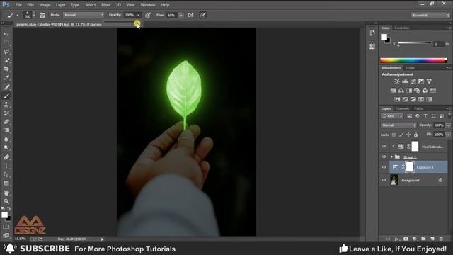
Task: Select the Rectangular Marquee tool
Action: click(x=6, y=43)
